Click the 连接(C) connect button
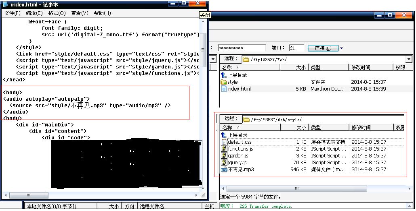The height and width of the screenshot is (211, 416). pyautogui.click(x=323, y=48)
